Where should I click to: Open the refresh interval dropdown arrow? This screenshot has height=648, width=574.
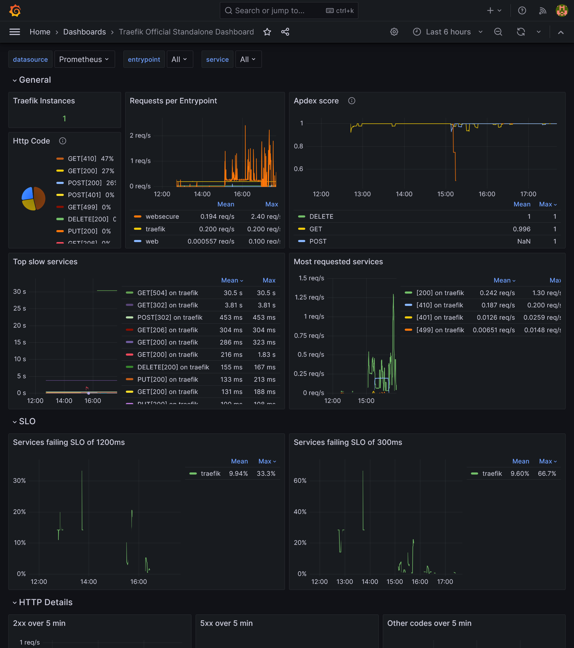tap(539, 32)
